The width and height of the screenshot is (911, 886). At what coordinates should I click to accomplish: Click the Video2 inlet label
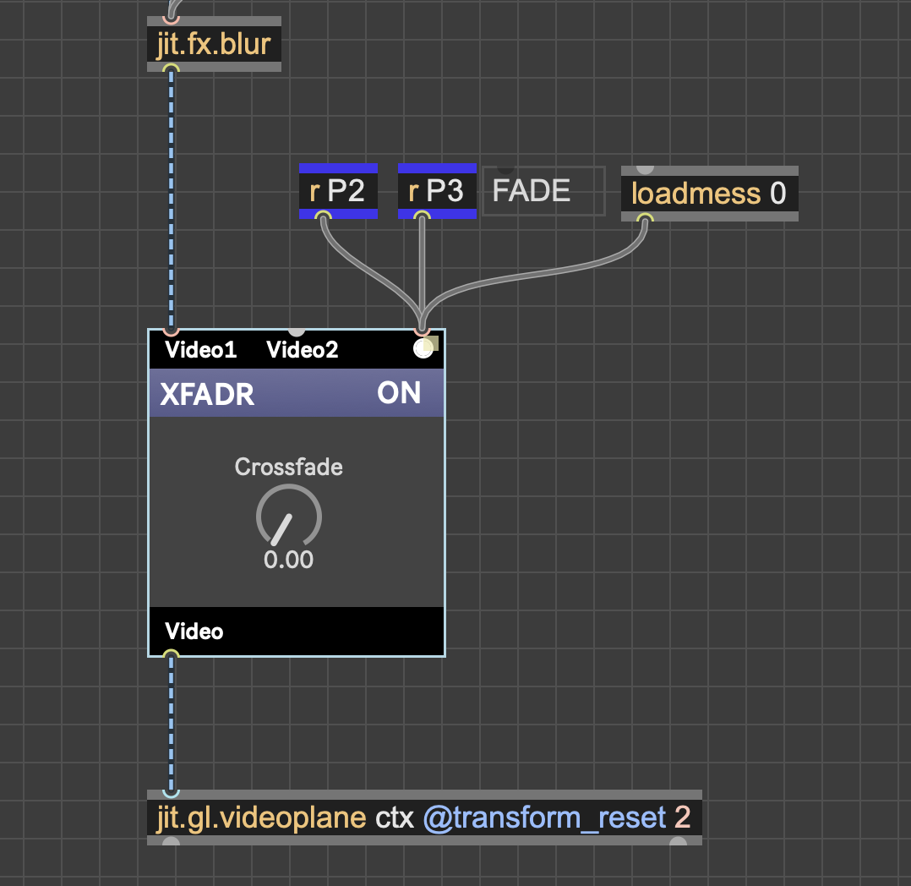point(303,350)
